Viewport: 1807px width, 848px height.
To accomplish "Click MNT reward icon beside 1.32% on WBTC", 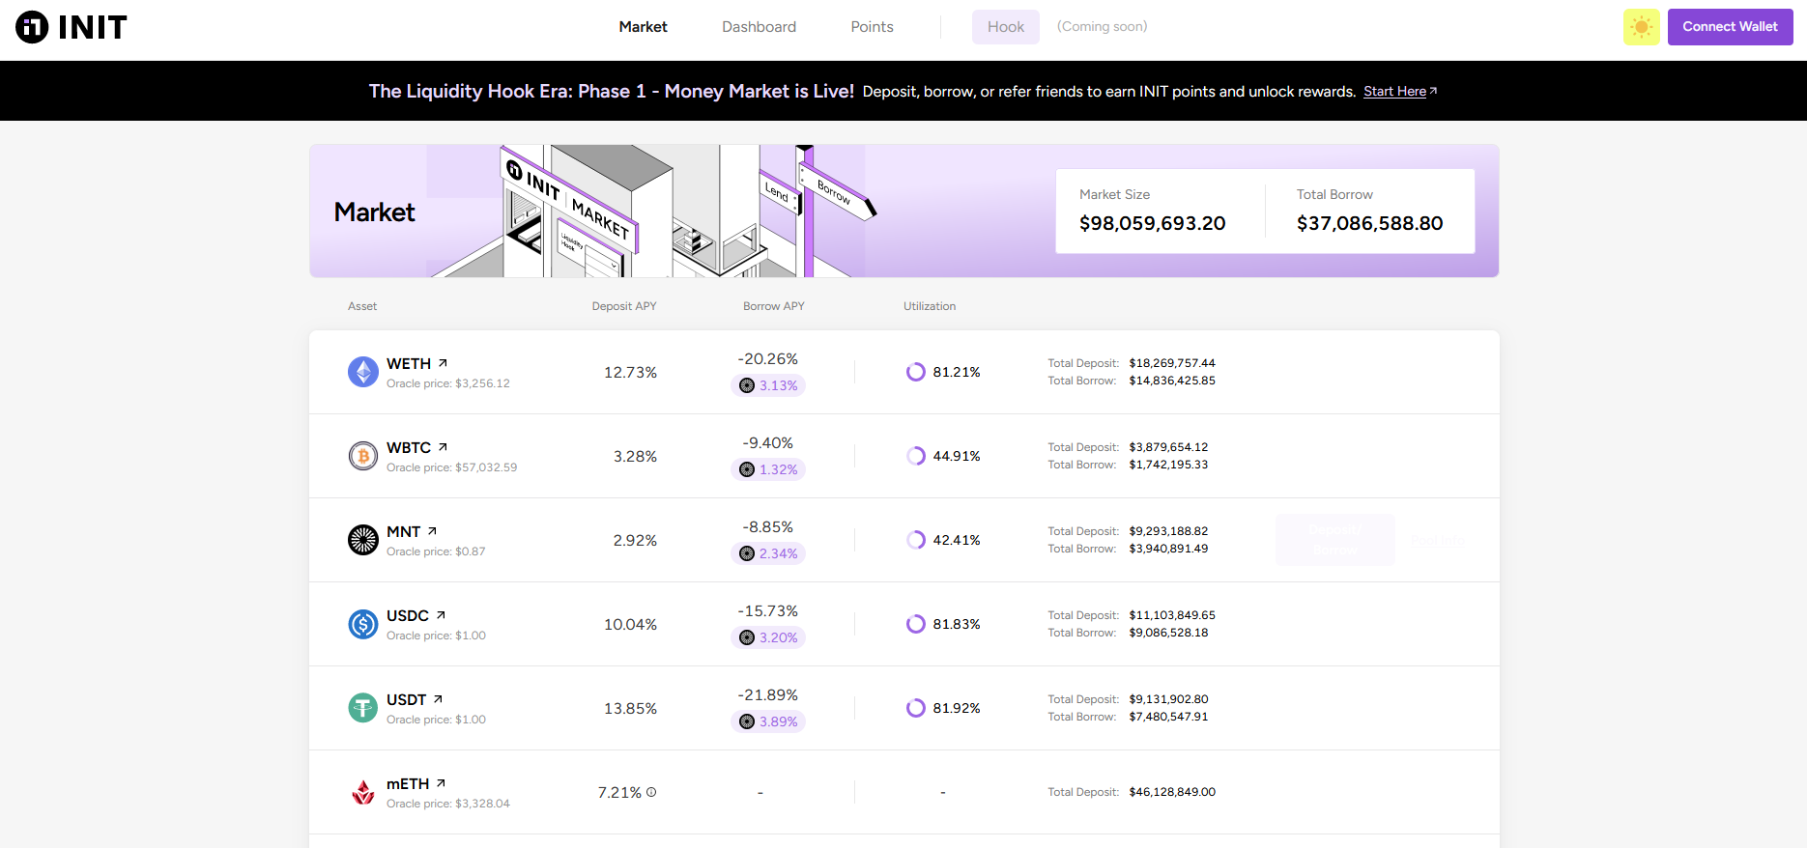I will click(x=747, y=469).
